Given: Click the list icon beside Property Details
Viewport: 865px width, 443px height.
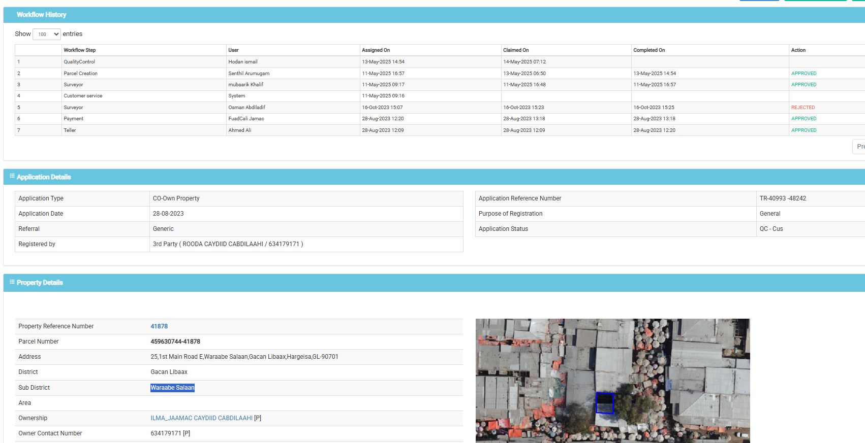Looking at the screenshot, I should click(12, 282).
